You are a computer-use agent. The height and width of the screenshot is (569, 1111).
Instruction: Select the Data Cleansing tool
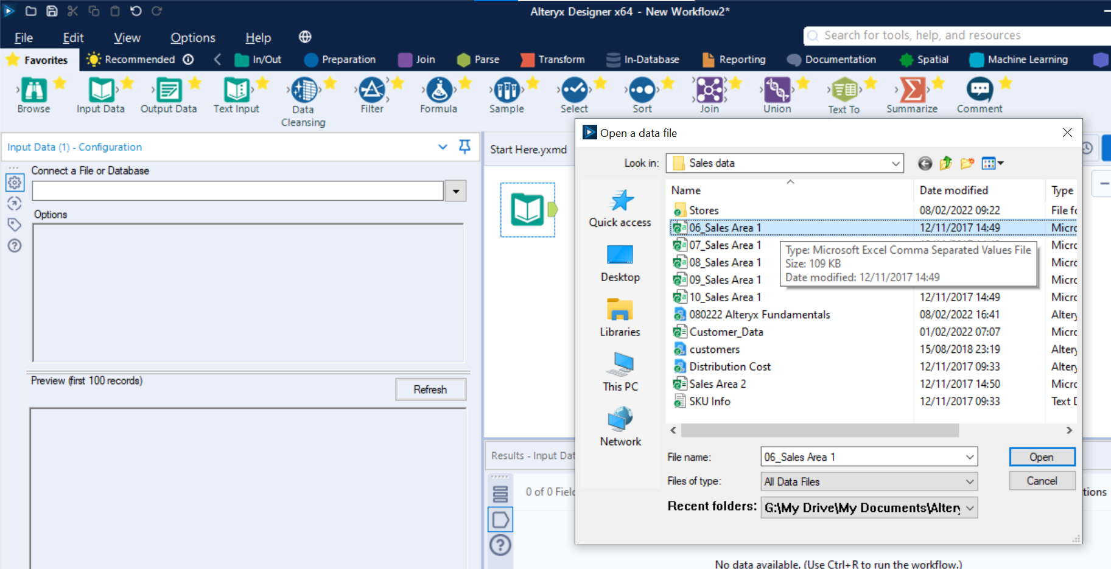(x=304, y=90)
